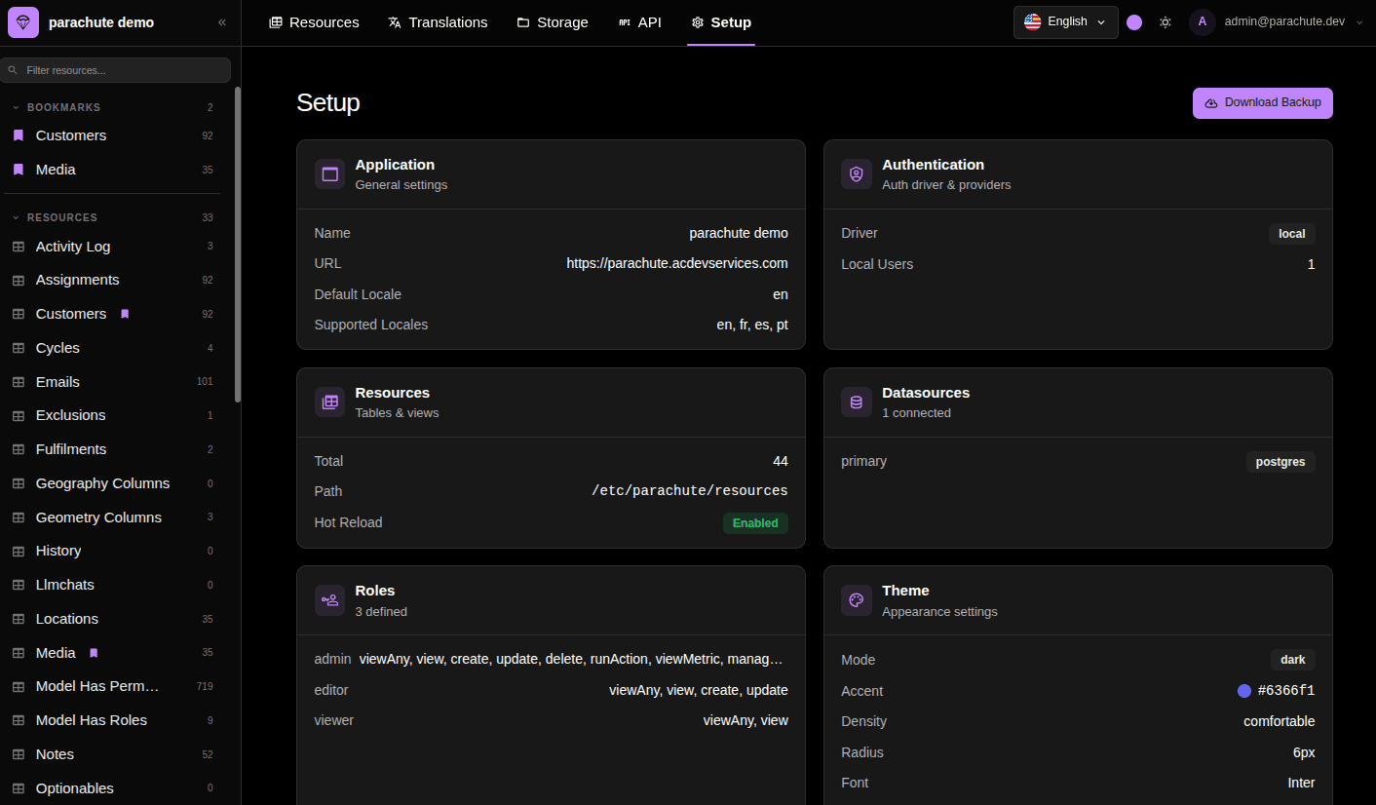
Task: Click the Application card window icon
Action: click(329, 174)
